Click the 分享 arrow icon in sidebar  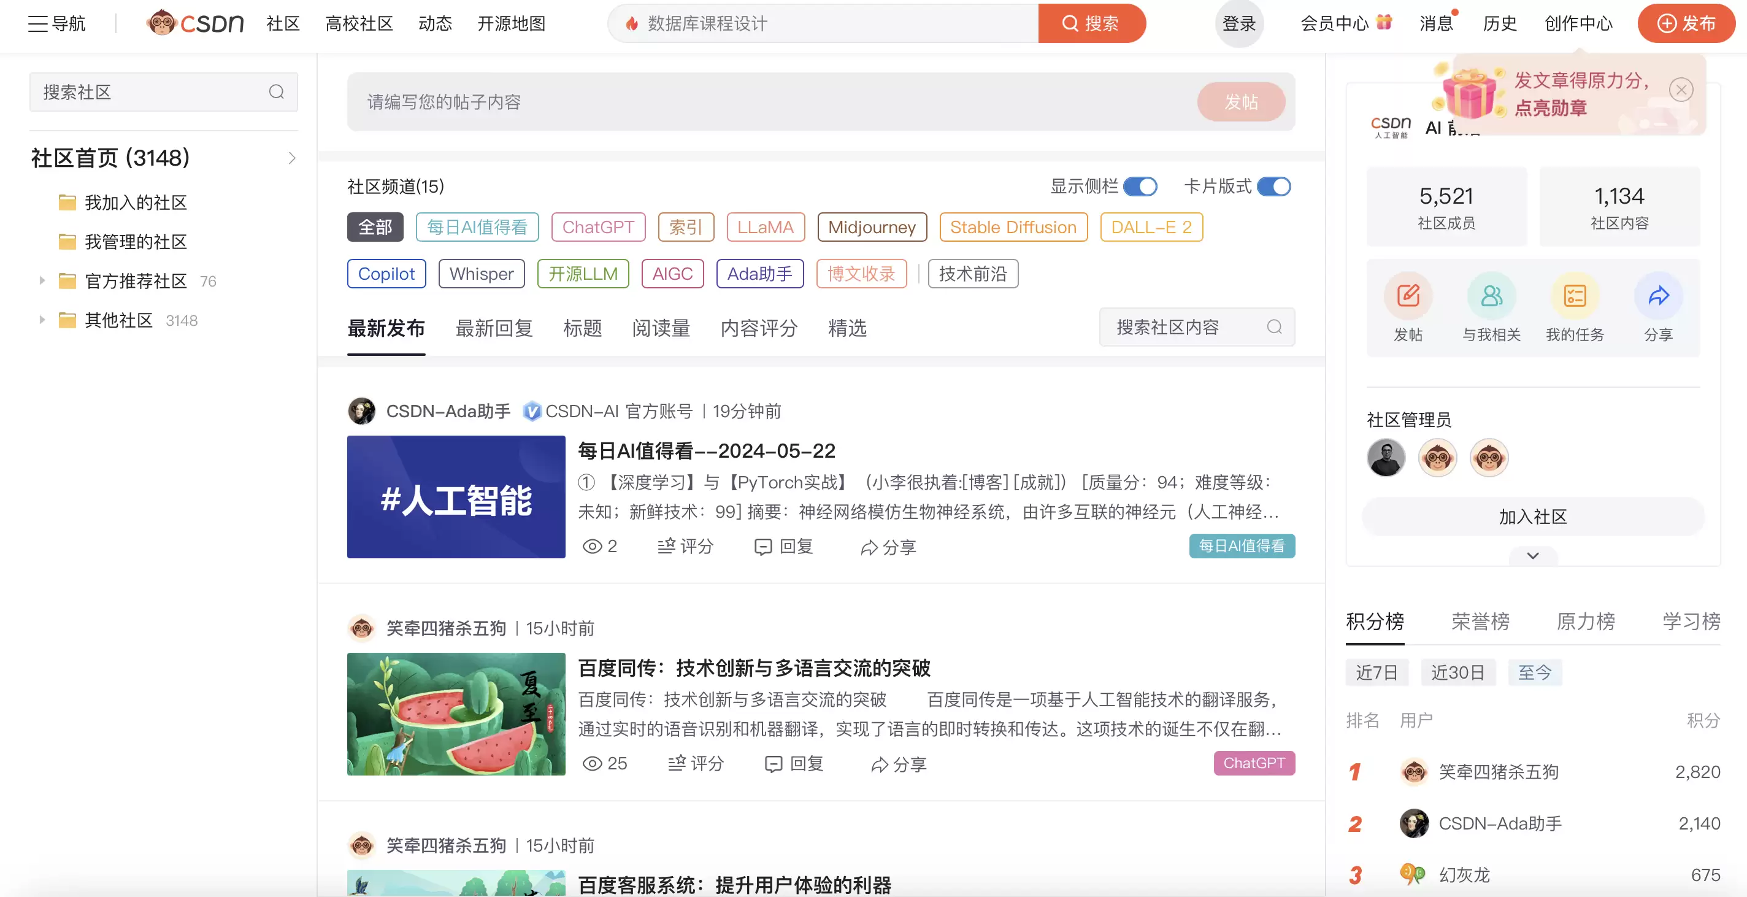1658,296
